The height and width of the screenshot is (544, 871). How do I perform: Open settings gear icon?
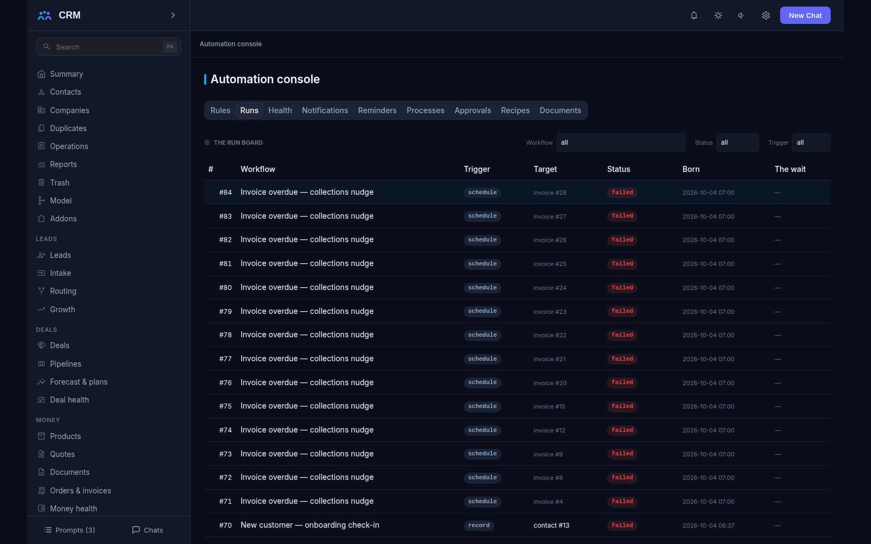766,15
